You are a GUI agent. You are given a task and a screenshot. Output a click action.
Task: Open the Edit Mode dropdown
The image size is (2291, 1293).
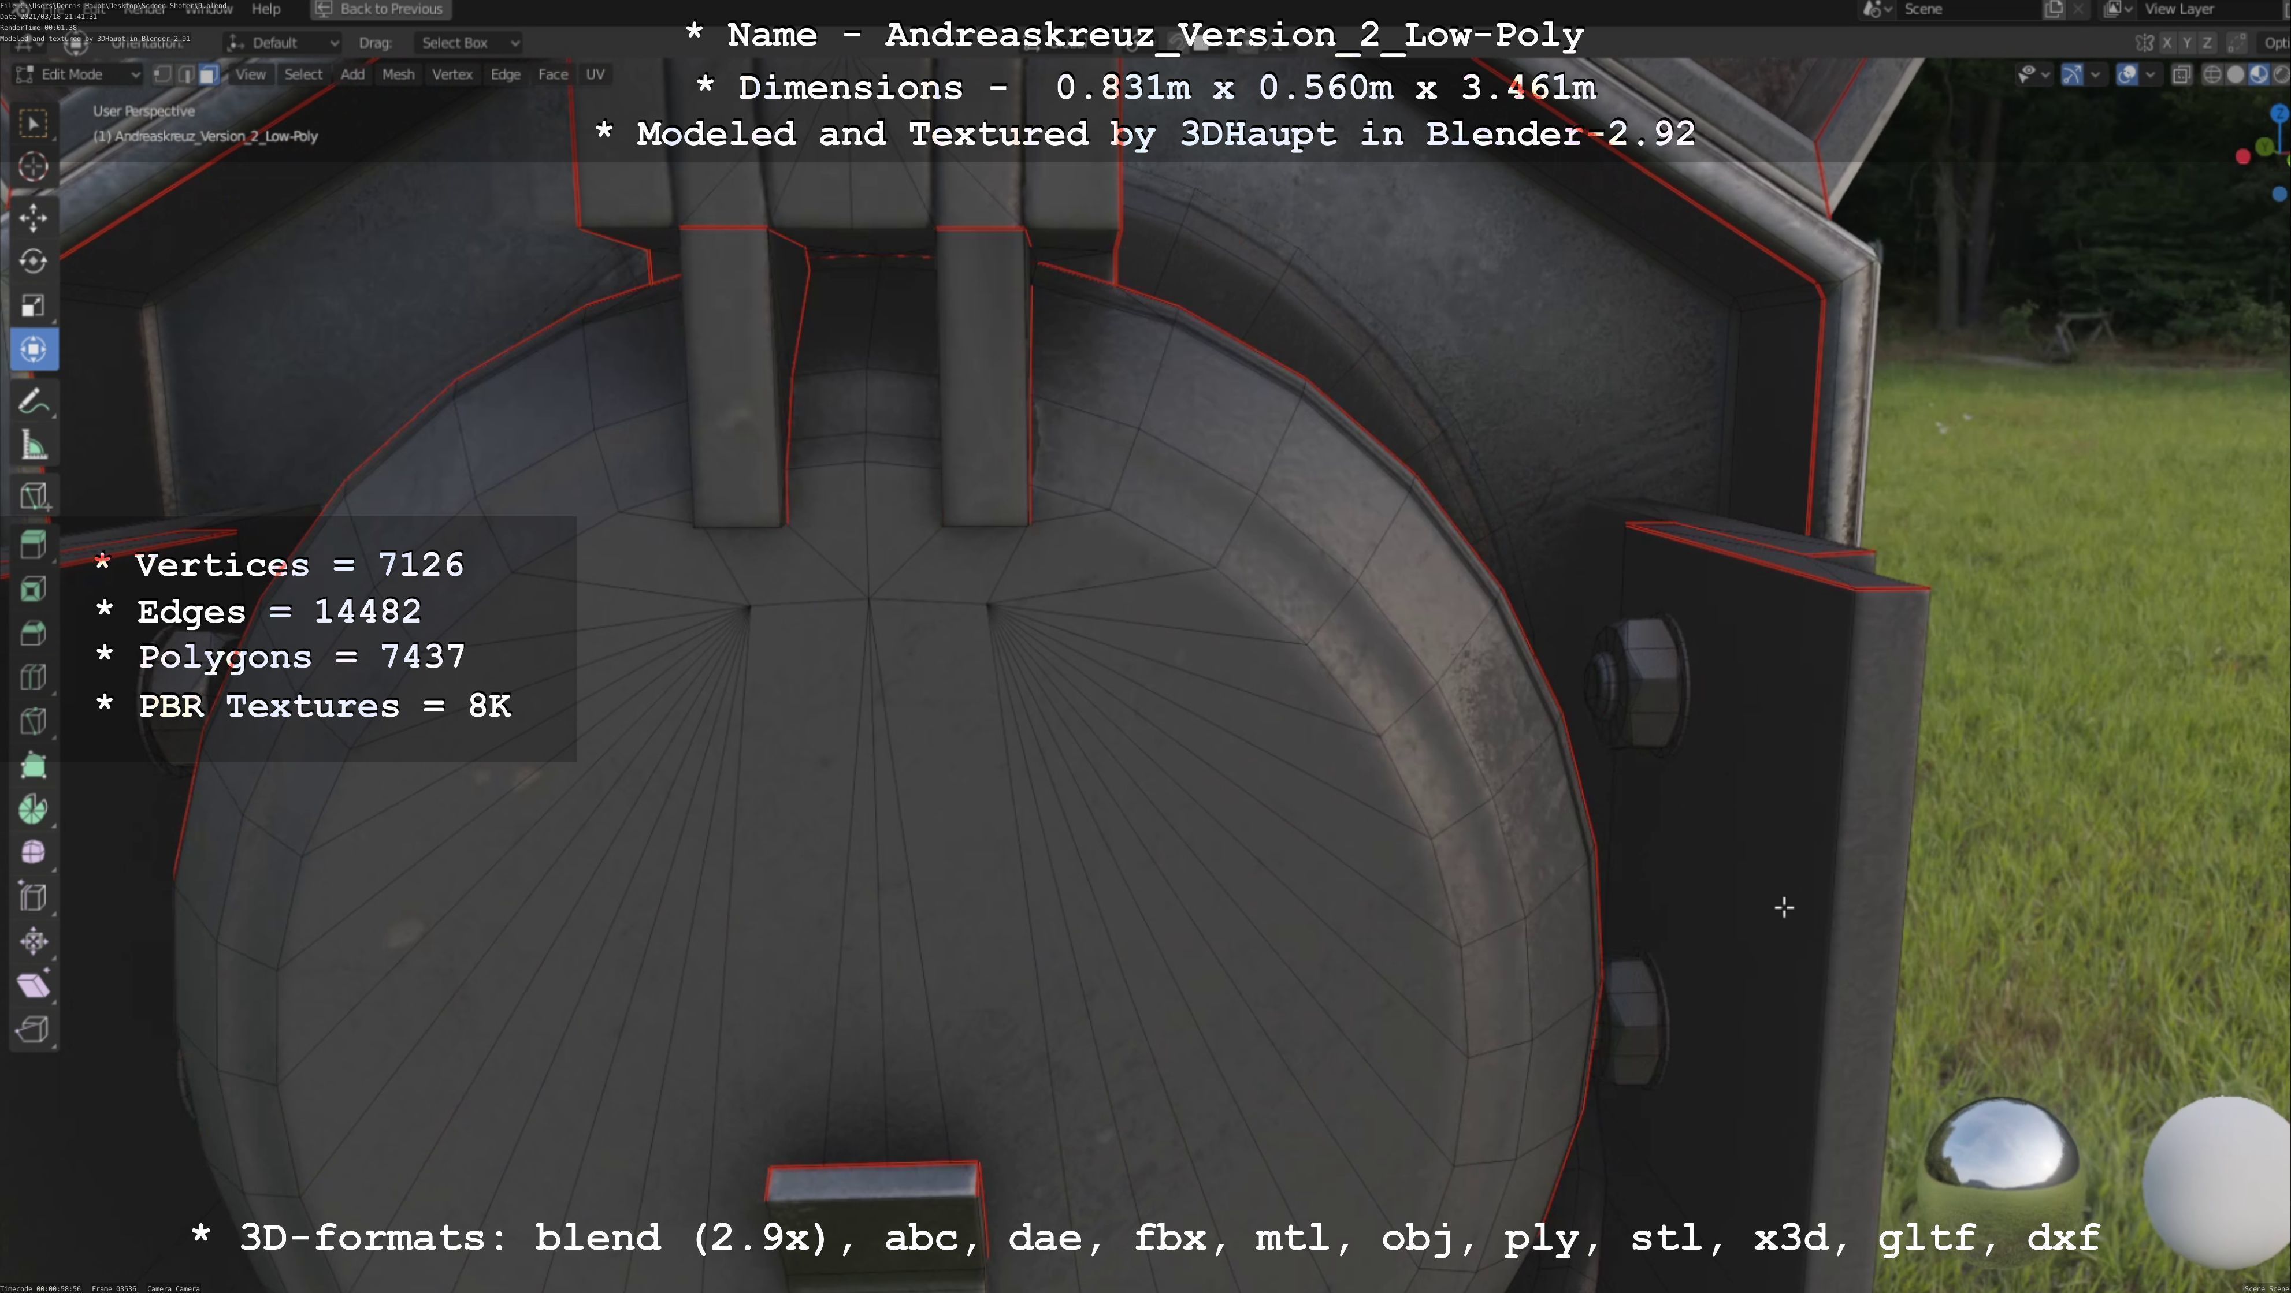78,74
